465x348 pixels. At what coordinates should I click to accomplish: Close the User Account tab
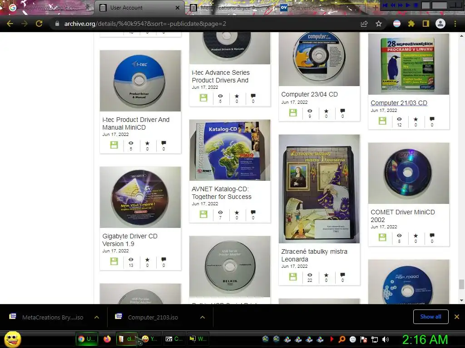178,8
